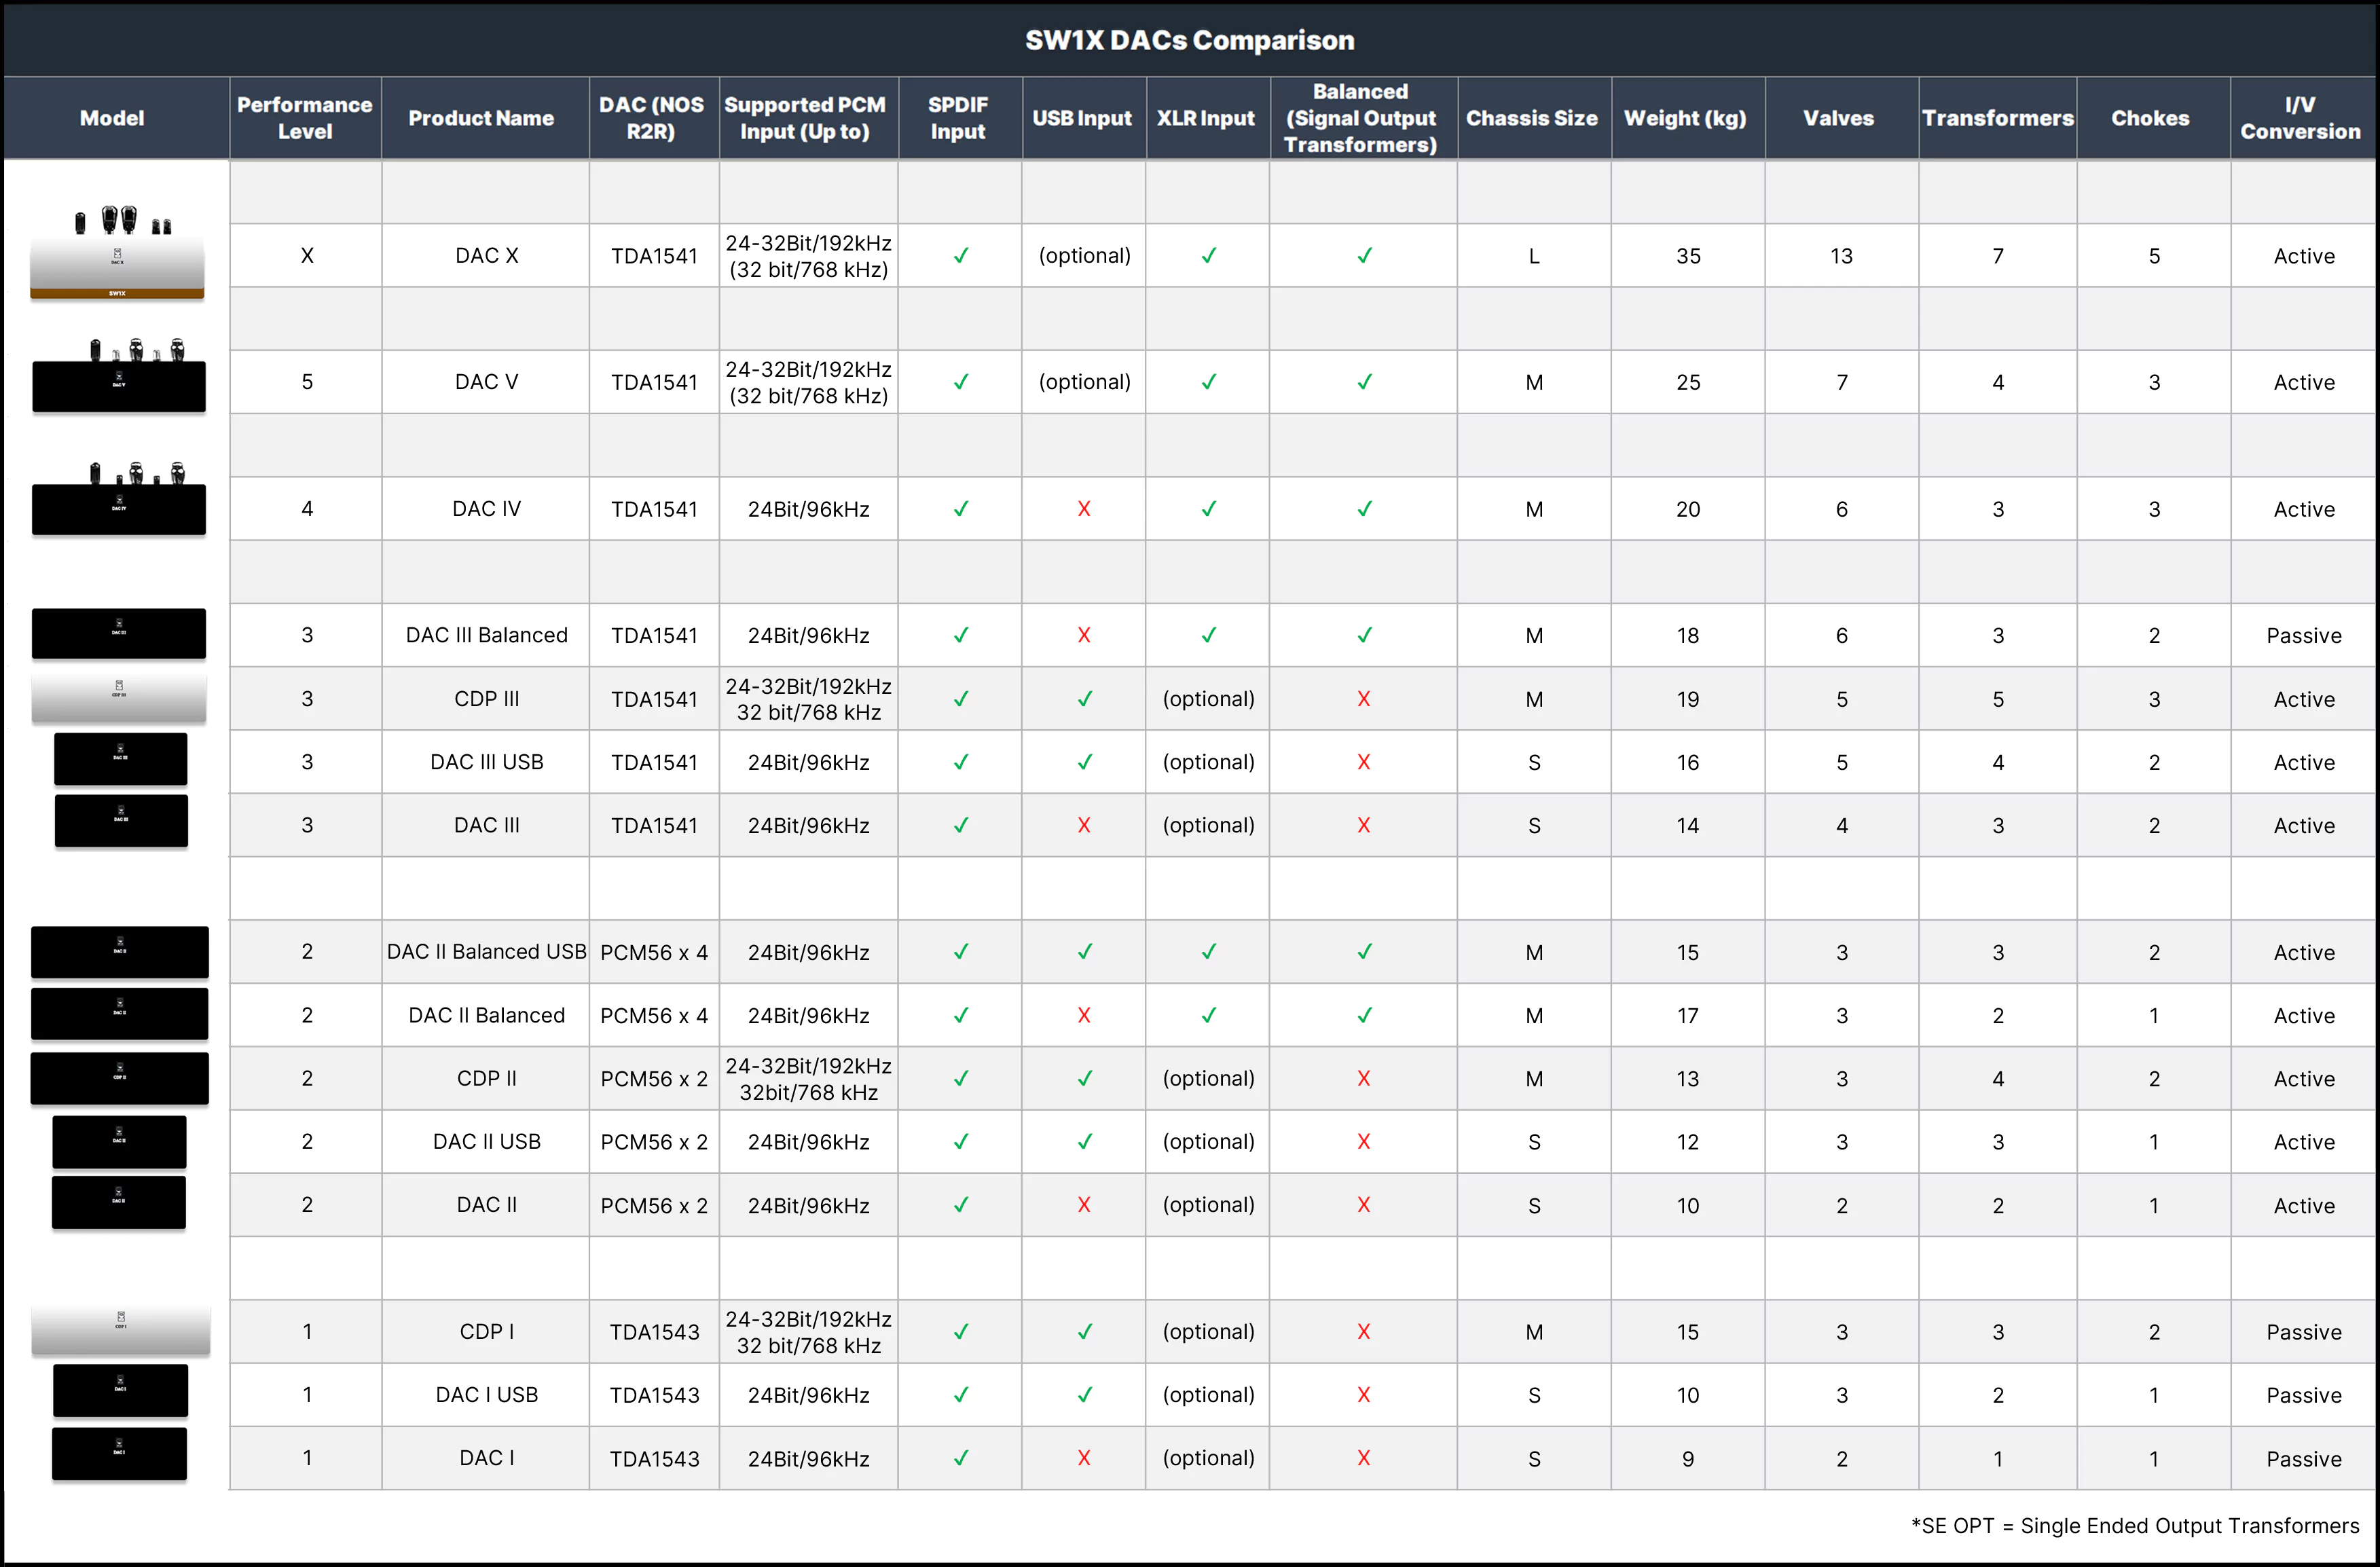Click the red USB X in DAC II row
Image resolution: width=2380 pixels, height=1567 pixels.
click(x=1084, y=1205)
